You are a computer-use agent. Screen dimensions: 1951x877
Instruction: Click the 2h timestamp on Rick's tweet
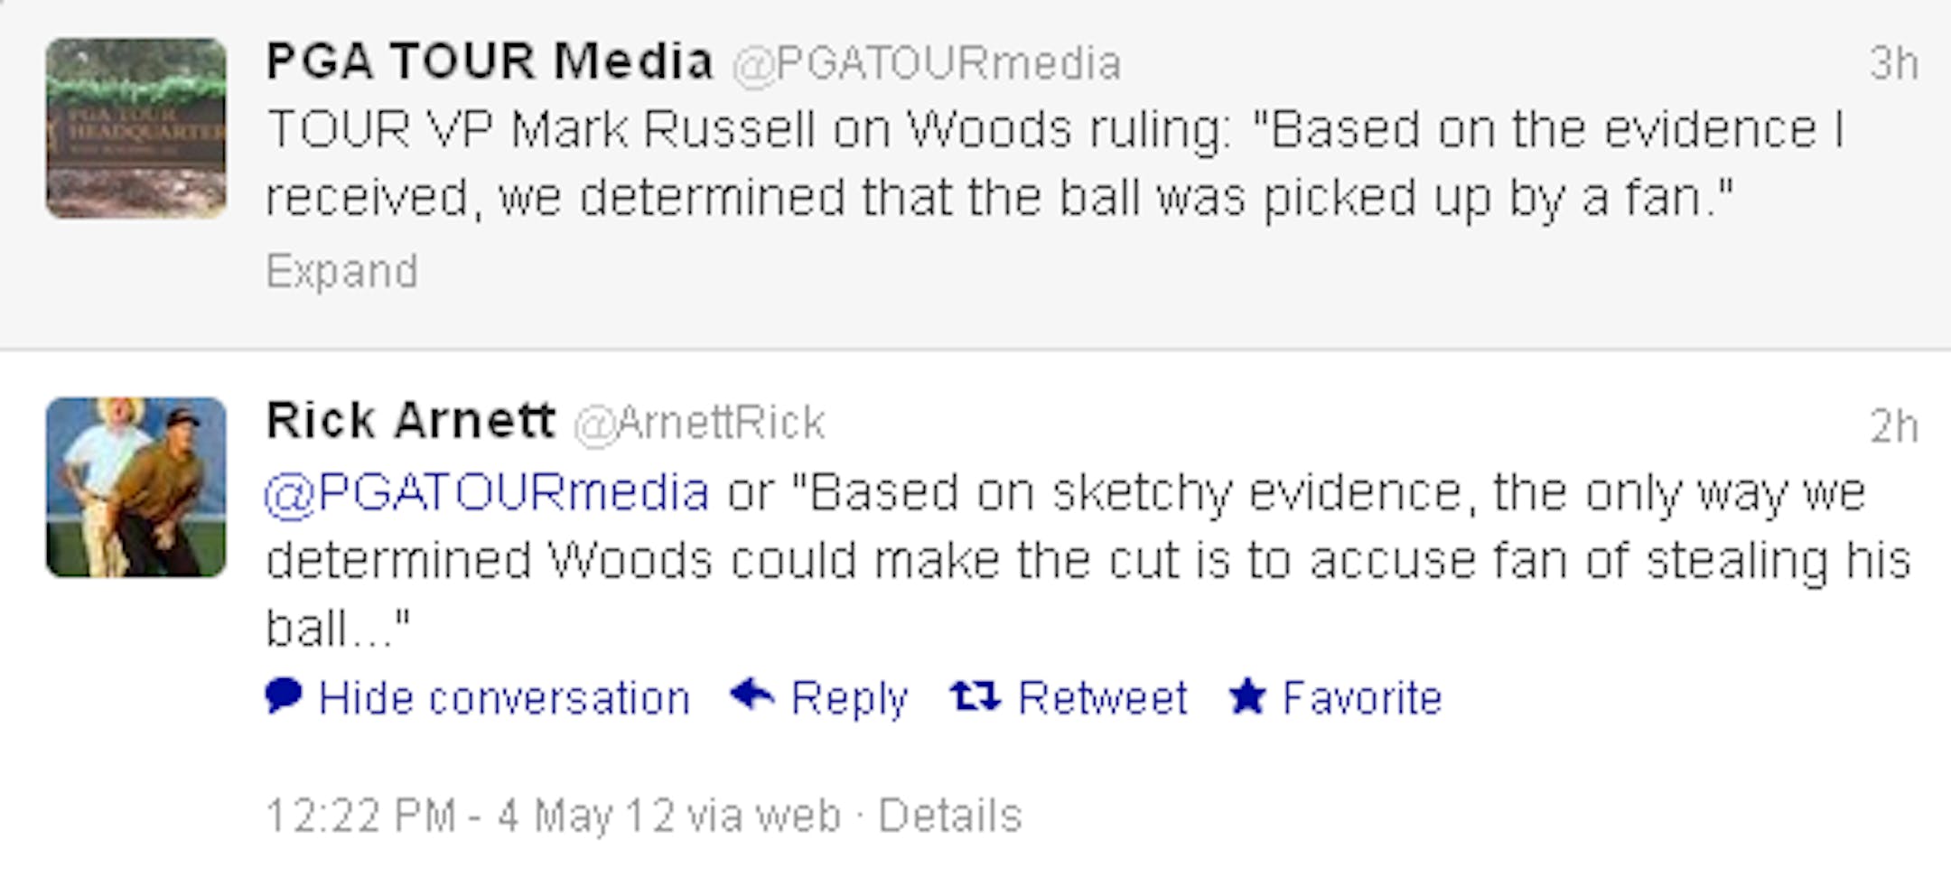[1893, 426]
